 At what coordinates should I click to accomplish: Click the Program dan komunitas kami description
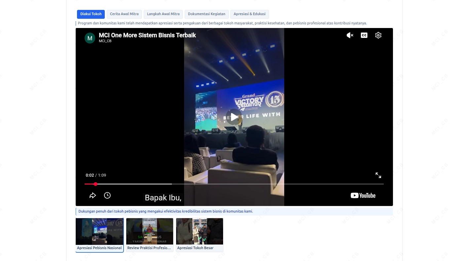[x=222, y=23]
